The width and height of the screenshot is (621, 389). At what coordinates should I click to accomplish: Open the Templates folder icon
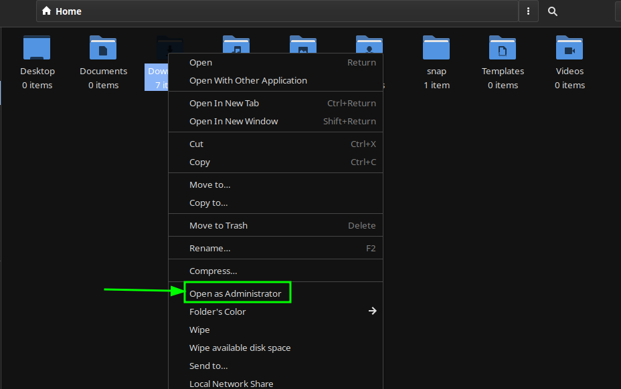[x=503, y=47]
